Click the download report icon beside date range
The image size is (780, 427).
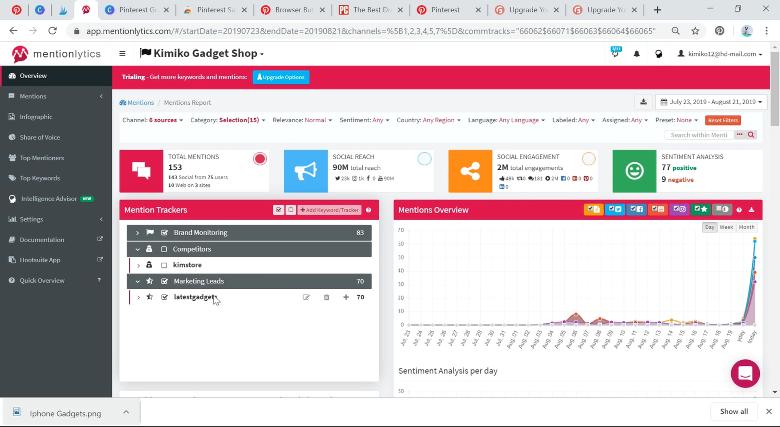click(x=643, y=102)
